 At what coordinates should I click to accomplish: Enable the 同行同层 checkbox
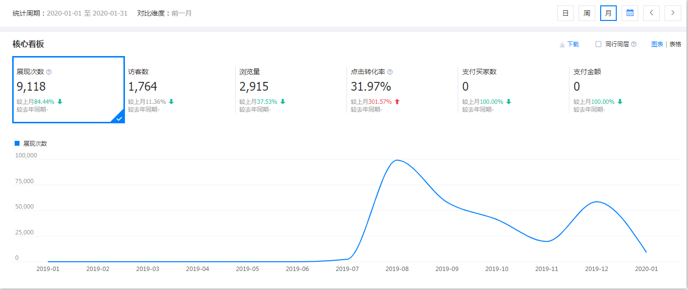tap(598, 44)
